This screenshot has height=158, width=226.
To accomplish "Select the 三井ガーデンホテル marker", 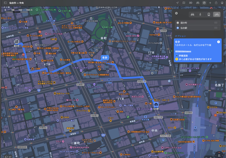I will click(81, 71).
